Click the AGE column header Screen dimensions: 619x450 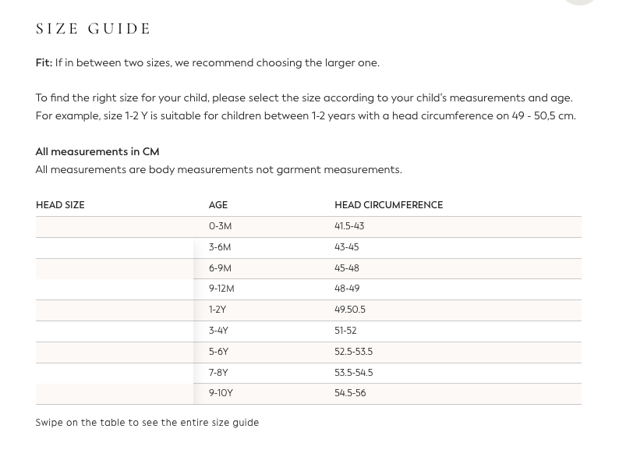tap(218, 205)
